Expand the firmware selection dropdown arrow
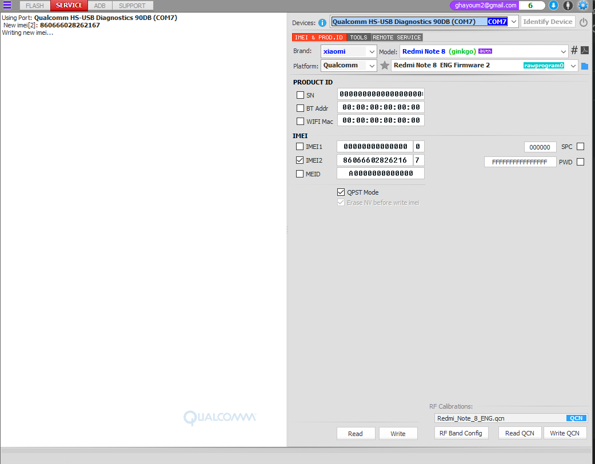 [573, 66]
